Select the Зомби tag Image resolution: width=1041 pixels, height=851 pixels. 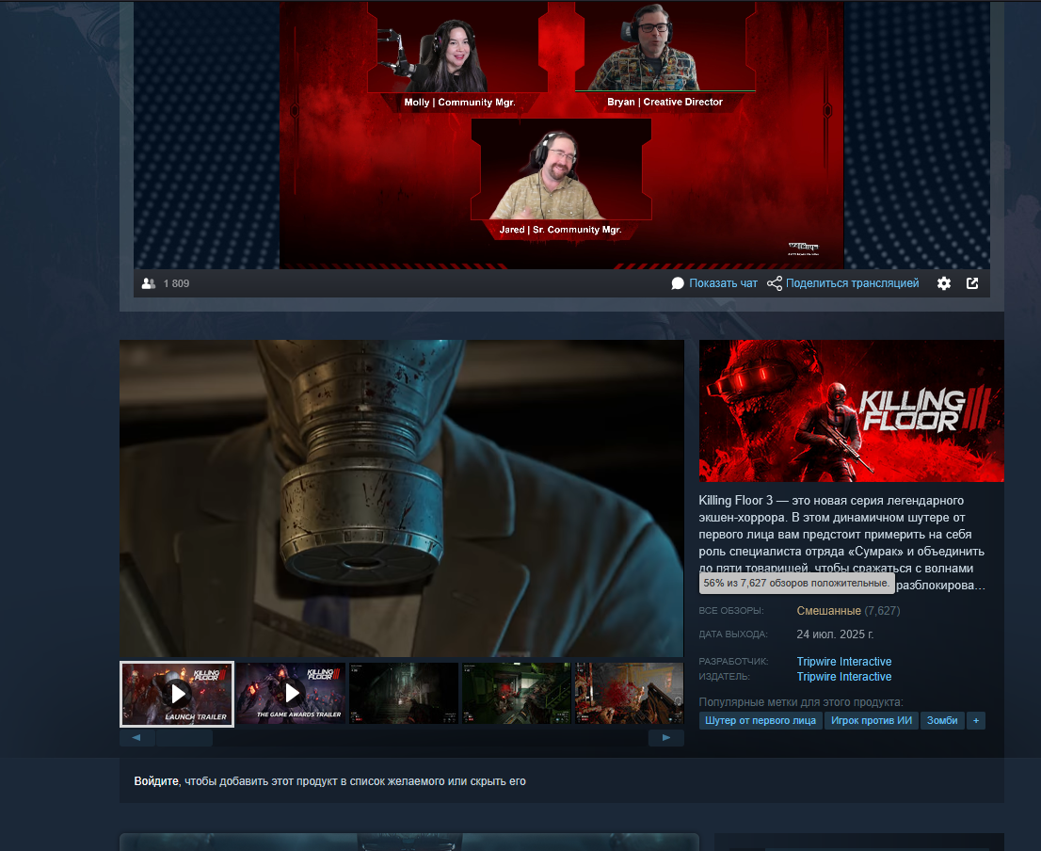click(942, 720)
